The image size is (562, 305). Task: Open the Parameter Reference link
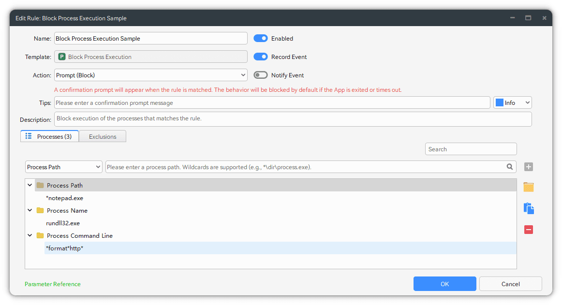coord(53,284)
